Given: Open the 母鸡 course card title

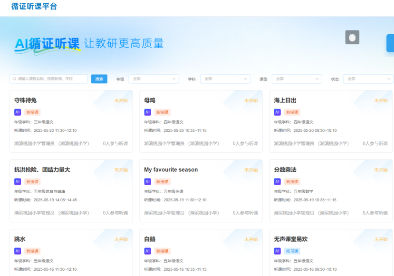Looking at the screenshot, I should tap(150, 100).
